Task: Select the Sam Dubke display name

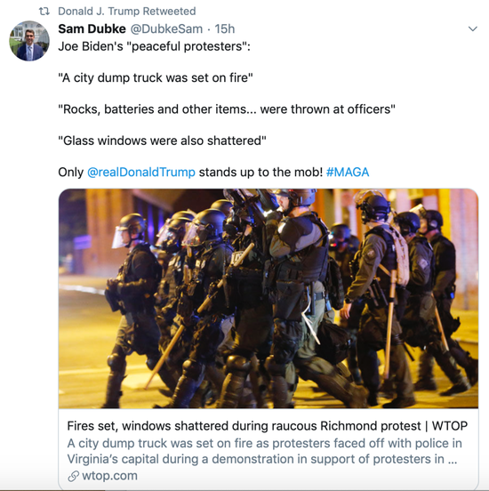Action: 92,28
